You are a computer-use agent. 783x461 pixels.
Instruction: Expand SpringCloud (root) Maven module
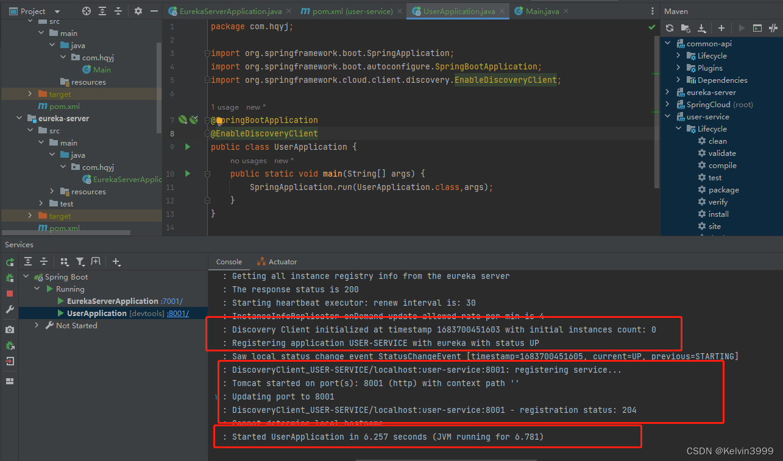[668, 104]
